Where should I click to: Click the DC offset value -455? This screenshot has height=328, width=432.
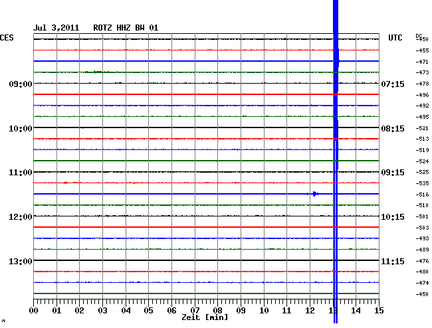click(422, 50)
